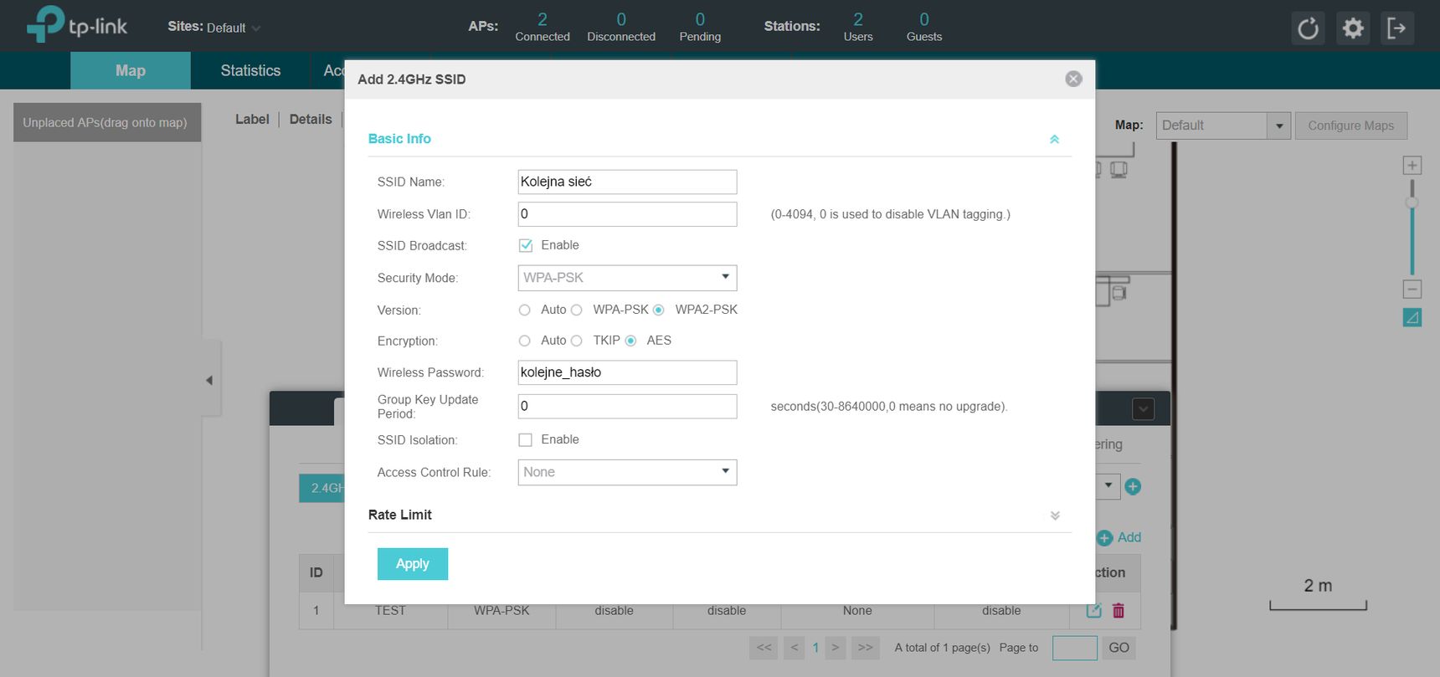Expand the Rate Limit section
The height and width of the screenshot is (677, 1440).
coord(1055,515)
